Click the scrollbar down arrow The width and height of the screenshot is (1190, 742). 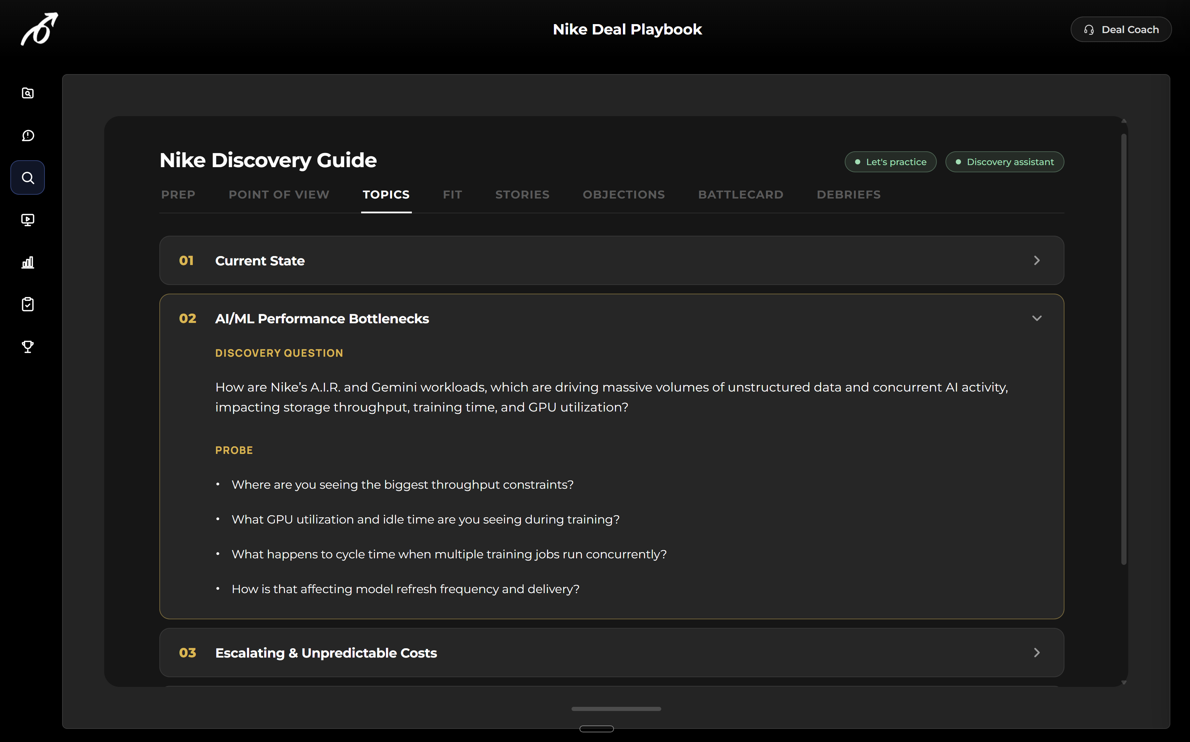(1124, 682)
